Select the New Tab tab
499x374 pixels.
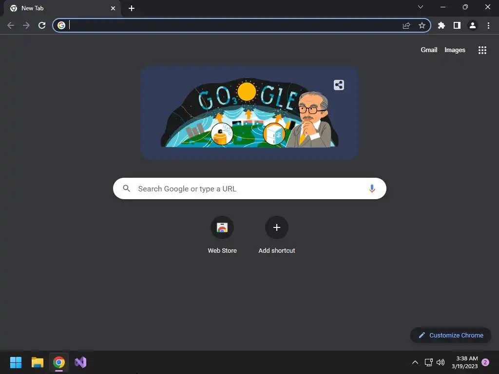tap(62, 8)
